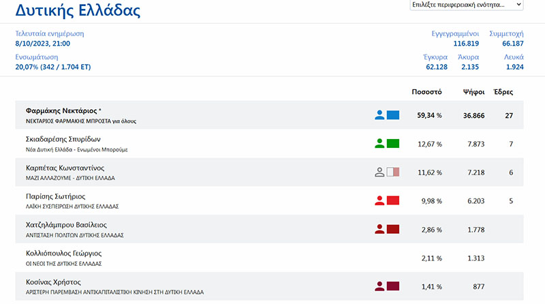Click the blue person icon for Φαρμάκης Νεκτάριος
The width and height of the screenshot is (545, 304).
(379, 115)
